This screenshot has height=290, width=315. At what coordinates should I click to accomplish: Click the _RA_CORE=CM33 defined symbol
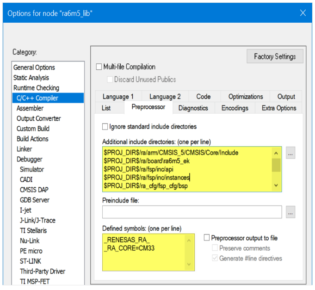coord(129,248)
